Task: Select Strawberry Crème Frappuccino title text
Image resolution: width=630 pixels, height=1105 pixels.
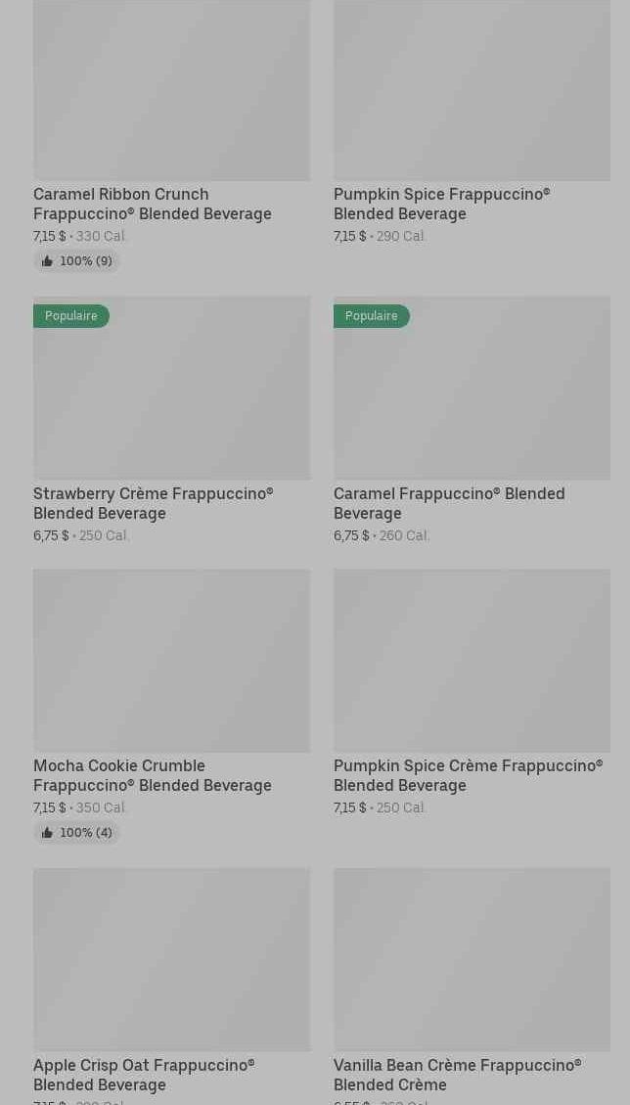Action: pos(153,503)
